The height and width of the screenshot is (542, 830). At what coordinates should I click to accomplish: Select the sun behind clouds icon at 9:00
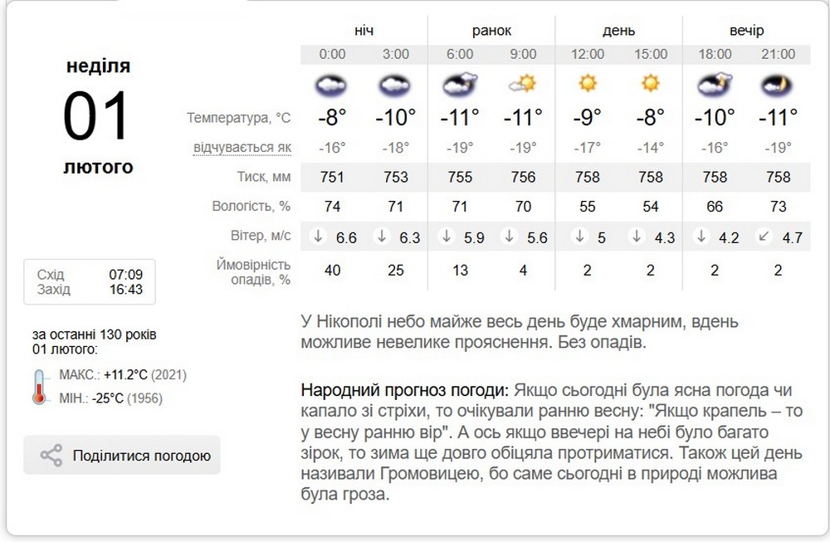coord(523,85)
